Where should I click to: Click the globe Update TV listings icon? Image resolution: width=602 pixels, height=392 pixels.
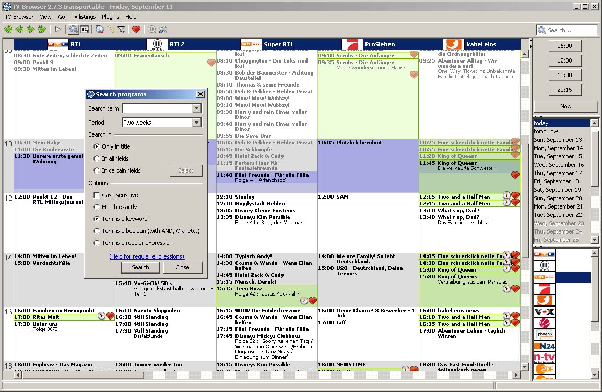click(100, 29)
